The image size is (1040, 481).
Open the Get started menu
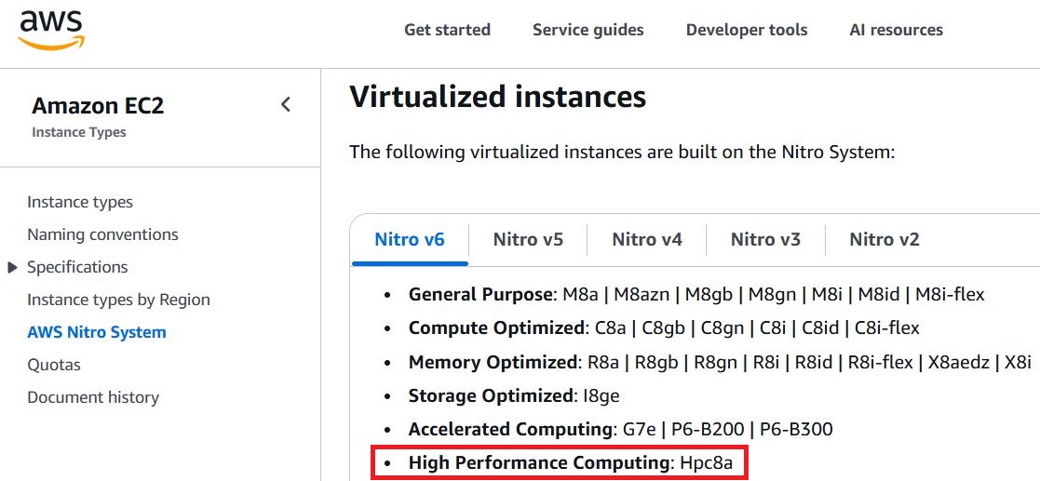[447, 30]
